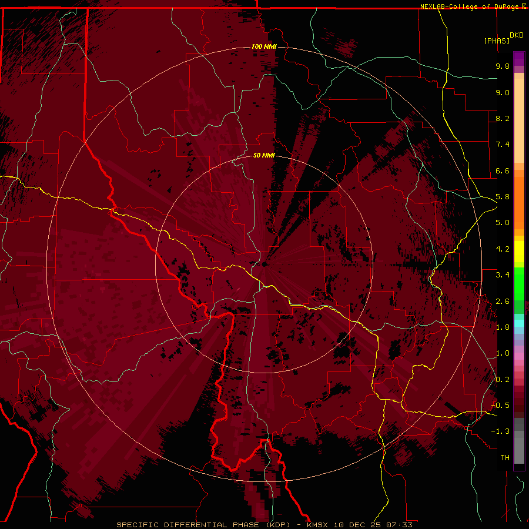Select the 0.2 scale value
Viewport: 529px width, 529px height.
(503, 380)
